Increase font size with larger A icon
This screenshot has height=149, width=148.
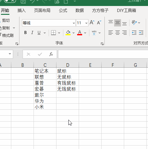click(x=92, y=22)
